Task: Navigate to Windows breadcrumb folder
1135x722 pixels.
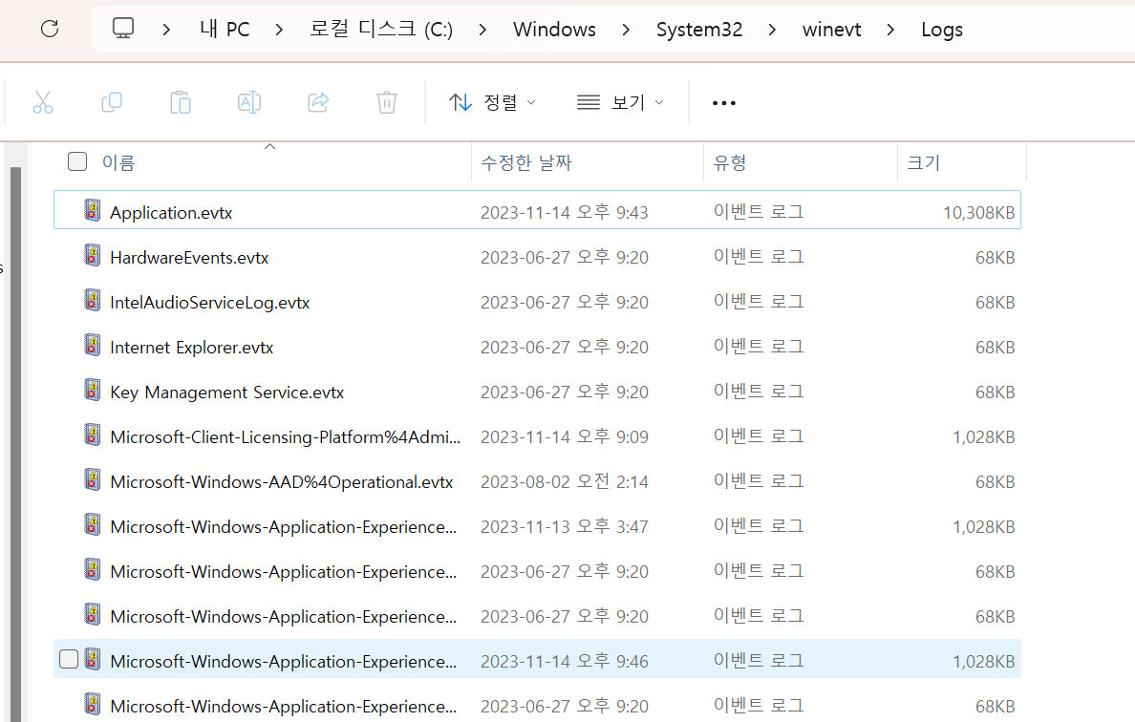Action: (554, 30)
